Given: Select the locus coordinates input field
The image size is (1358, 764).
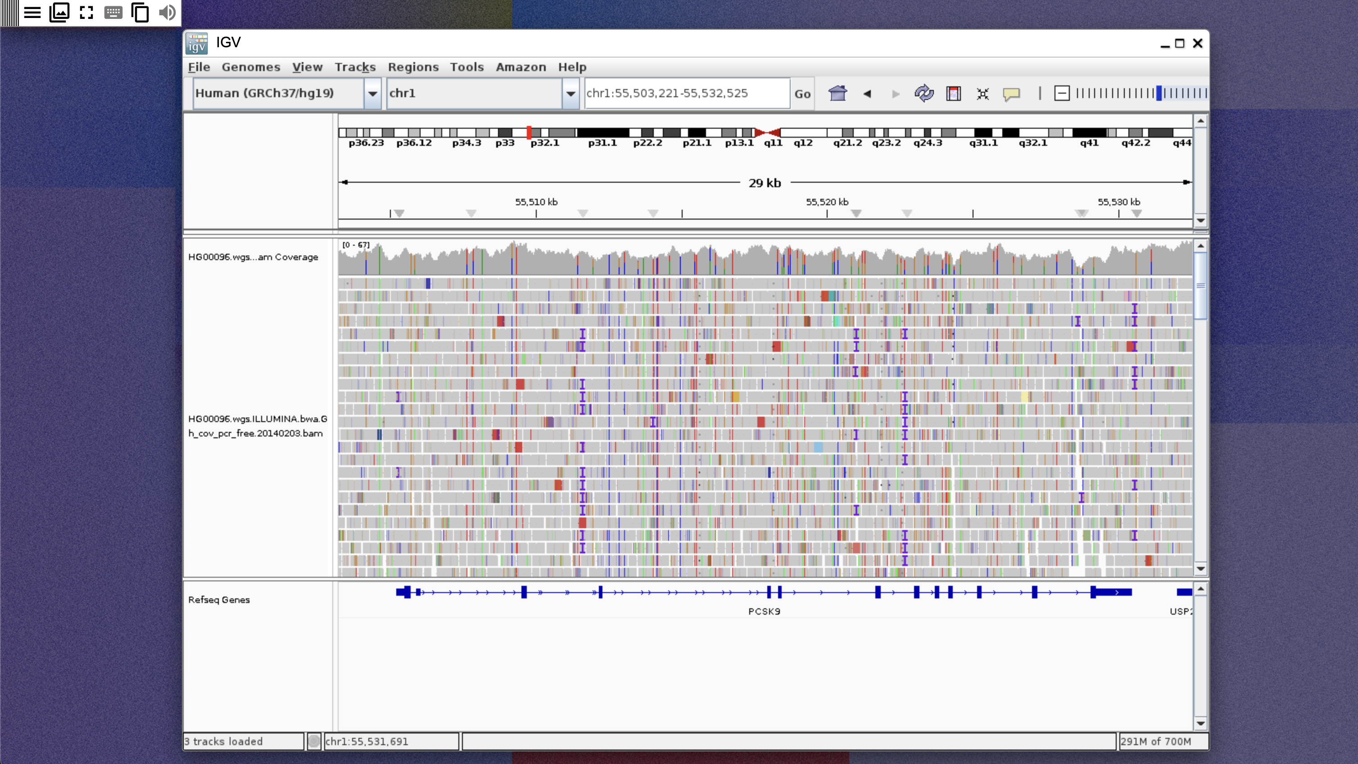Looking at the screenshot, I should [x=685, y=93].
